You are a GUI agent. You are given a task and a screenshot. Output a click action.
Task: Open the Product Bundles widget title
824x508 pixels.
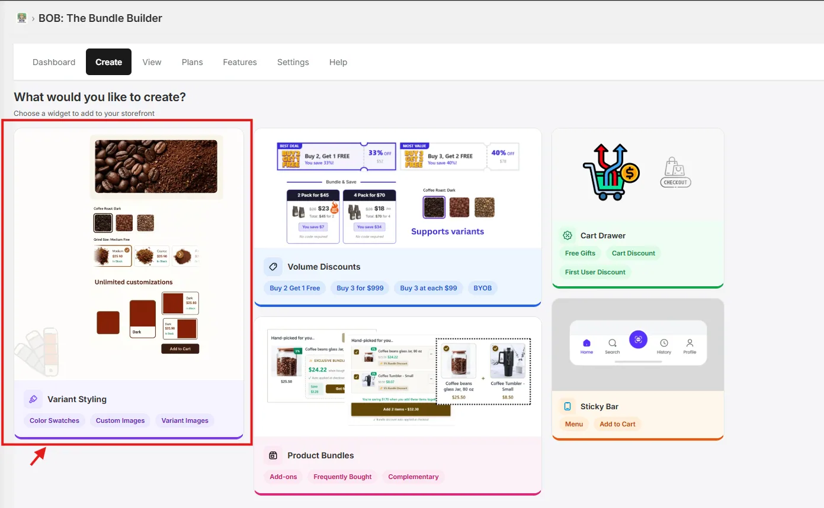[x=320, y=455]
